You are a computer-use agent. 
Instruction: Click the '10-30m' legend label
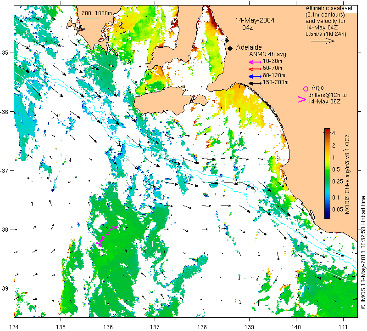point(272,61)
